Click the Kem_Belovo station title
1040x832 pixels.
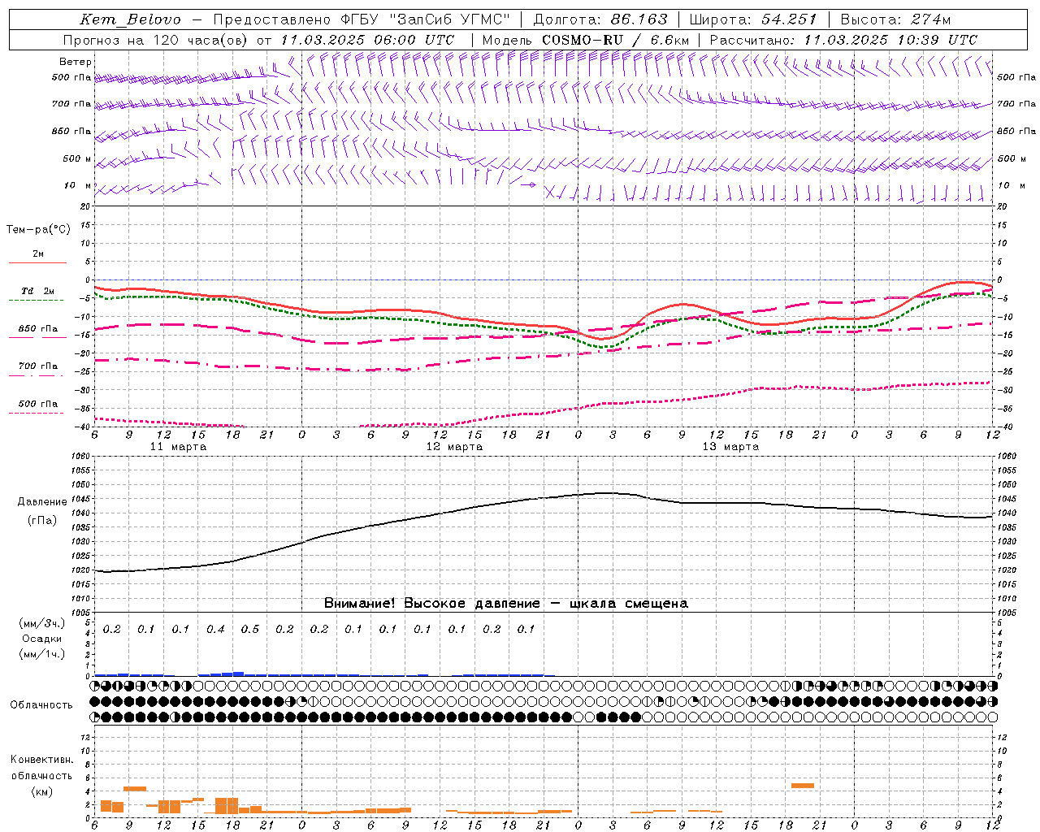(131, 19)
